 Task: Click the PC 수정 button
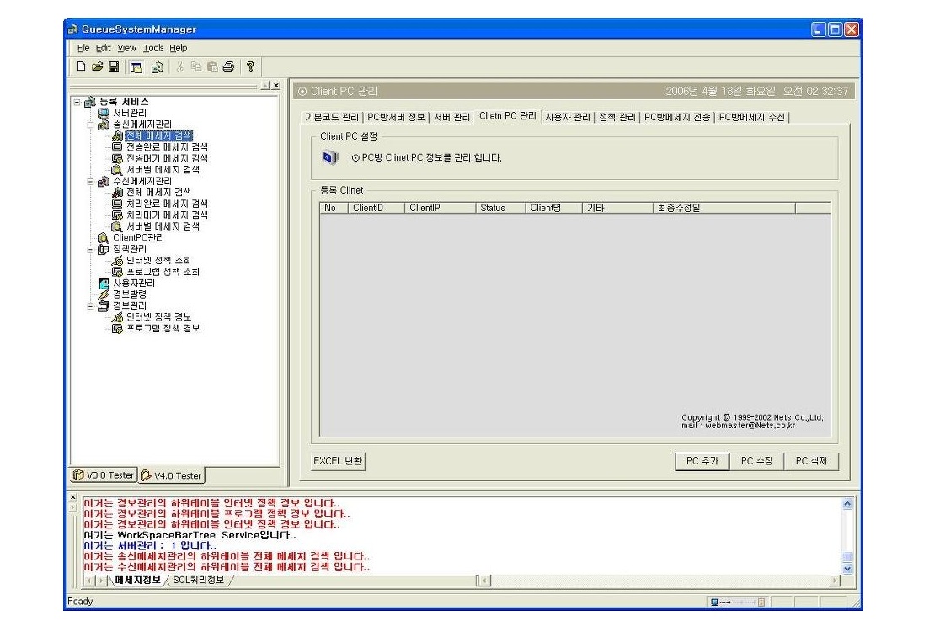pyautogui.click(x=756, y=461)
